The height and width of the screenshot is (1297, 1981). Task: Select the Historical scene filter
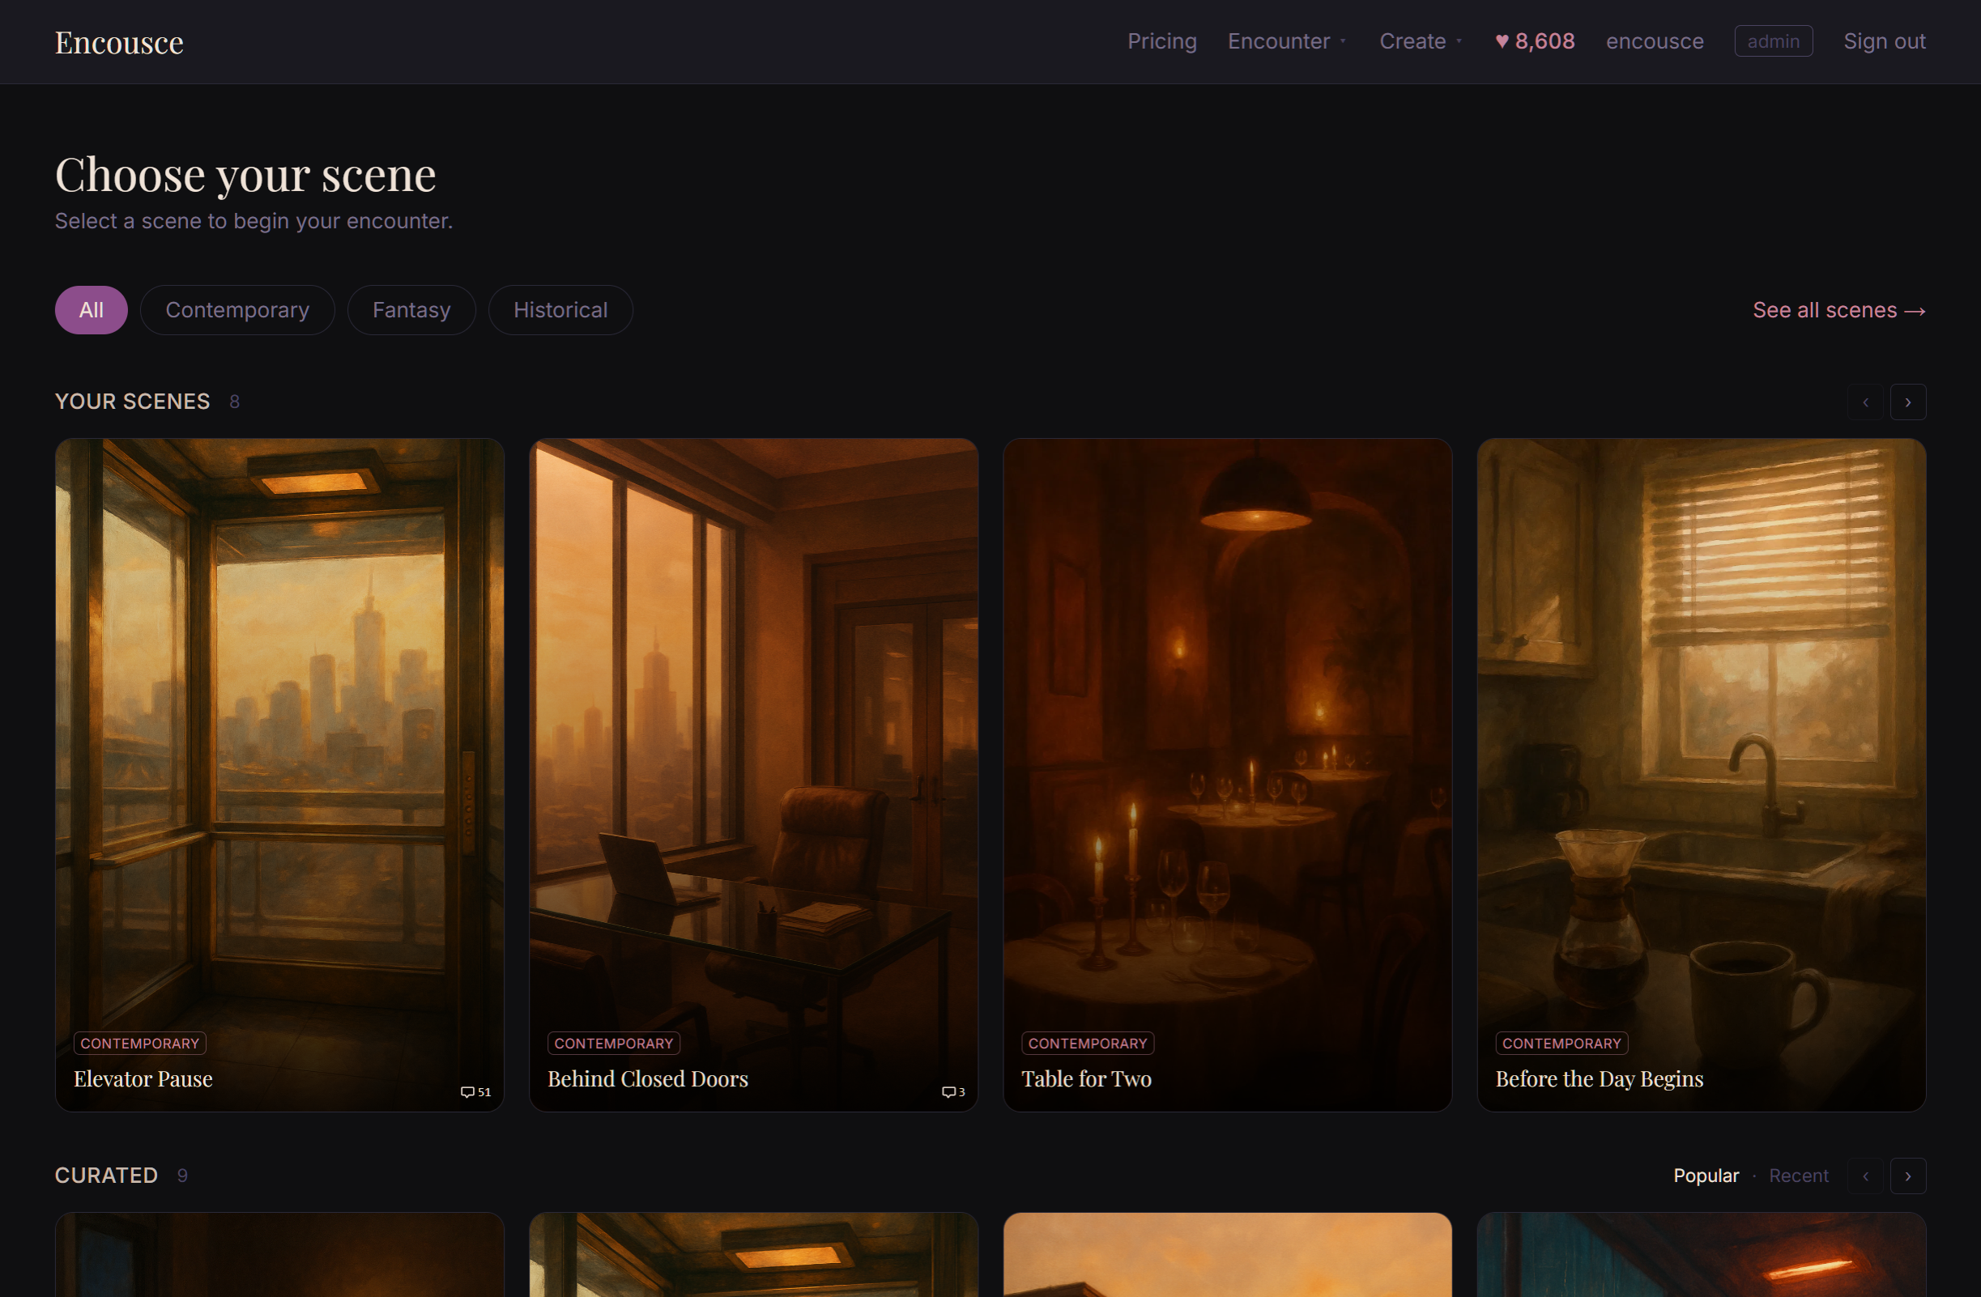coord(560,309)
